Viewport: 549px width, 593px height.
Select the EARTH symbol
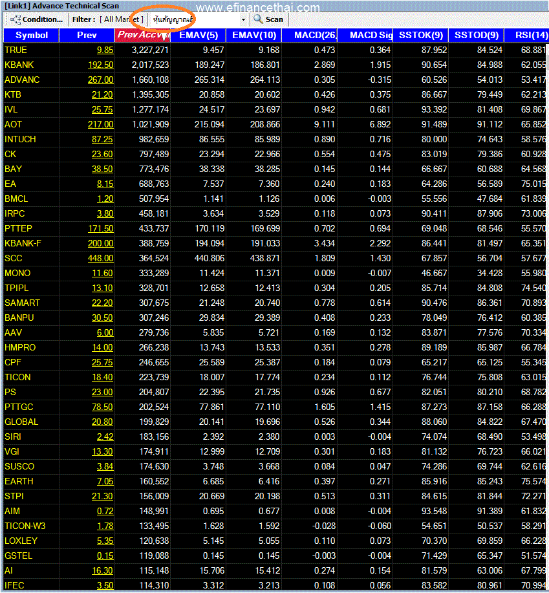[x=19, y=481]
